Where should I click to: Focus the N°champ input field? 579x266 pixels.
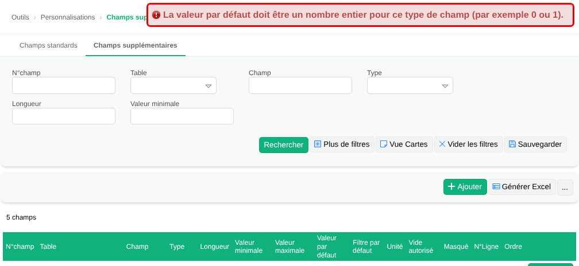[64, 85]
